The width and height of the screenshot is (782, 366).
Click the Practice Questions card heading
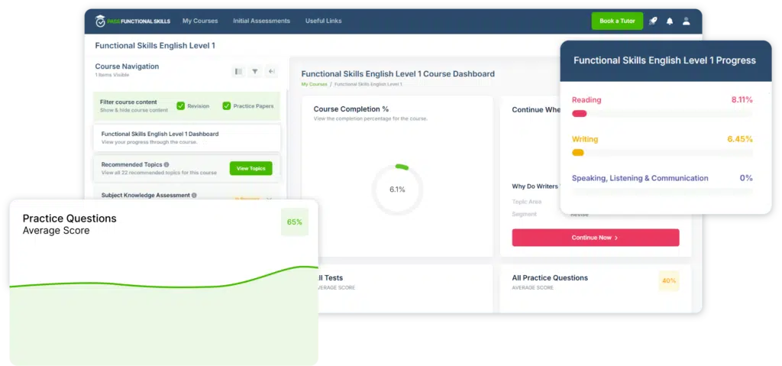pyautogui.click(x=69, y=219)
